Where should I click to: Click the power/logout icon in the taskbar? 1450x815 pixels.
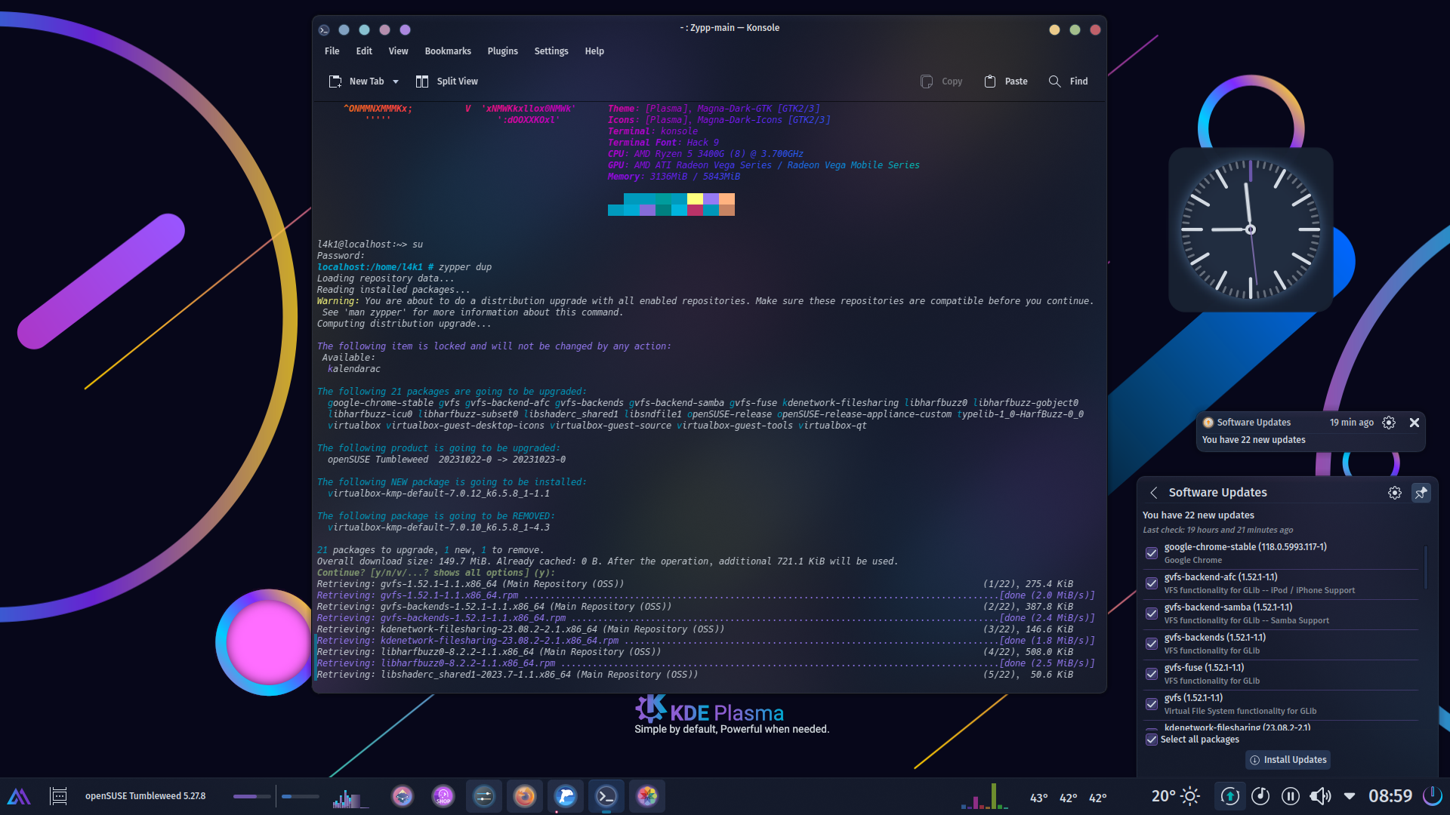(1432, 796)
